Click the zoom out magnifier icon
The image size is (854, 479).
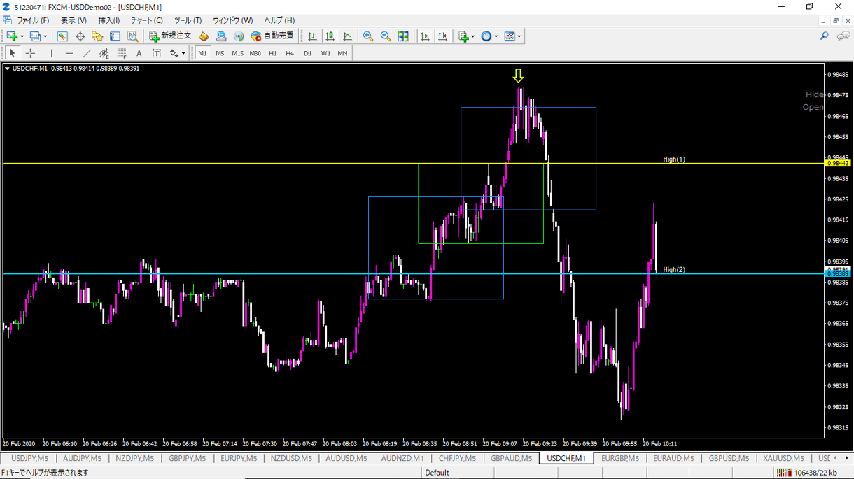(x=385, y=36)
